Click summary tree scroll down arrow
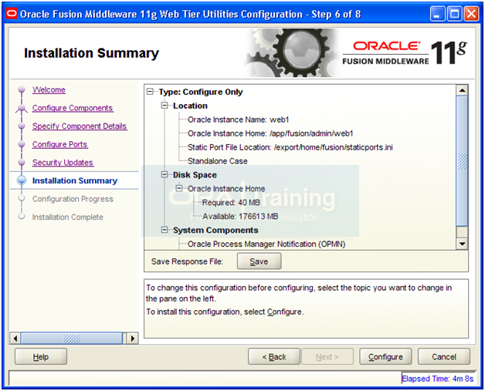The height and width of the screenshot is (391, 485). [x=462, y=244]
